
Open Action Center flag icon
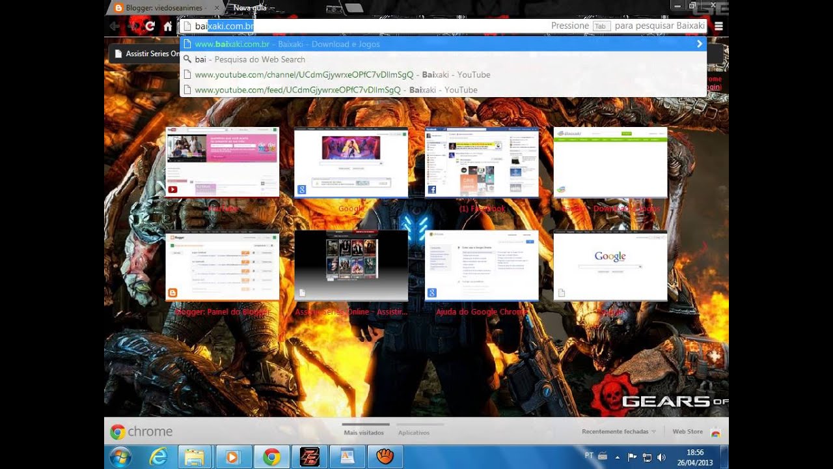point(631,457)
